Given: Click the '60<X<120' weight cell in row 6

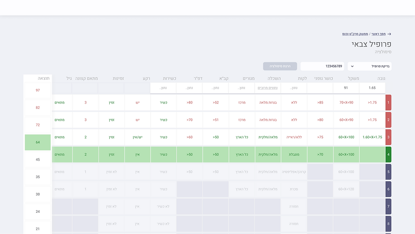Looking at the screenshot, I should [x=346, y=189].
